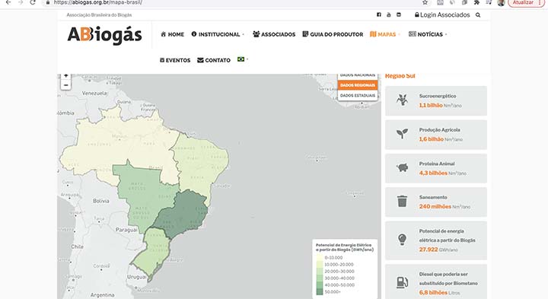Viewport: 548px width, 299px height.
Task: Click the fuel pump Biometano icon
Action: 402,282
